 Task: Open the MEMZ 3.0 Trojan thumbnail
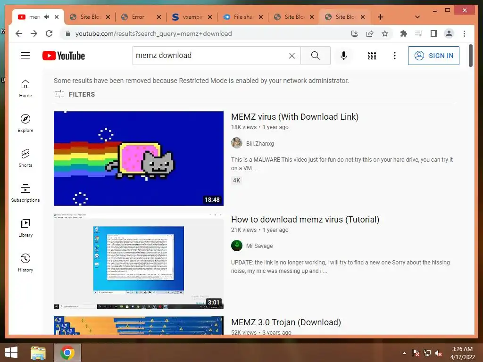click(x=139, y=326)
